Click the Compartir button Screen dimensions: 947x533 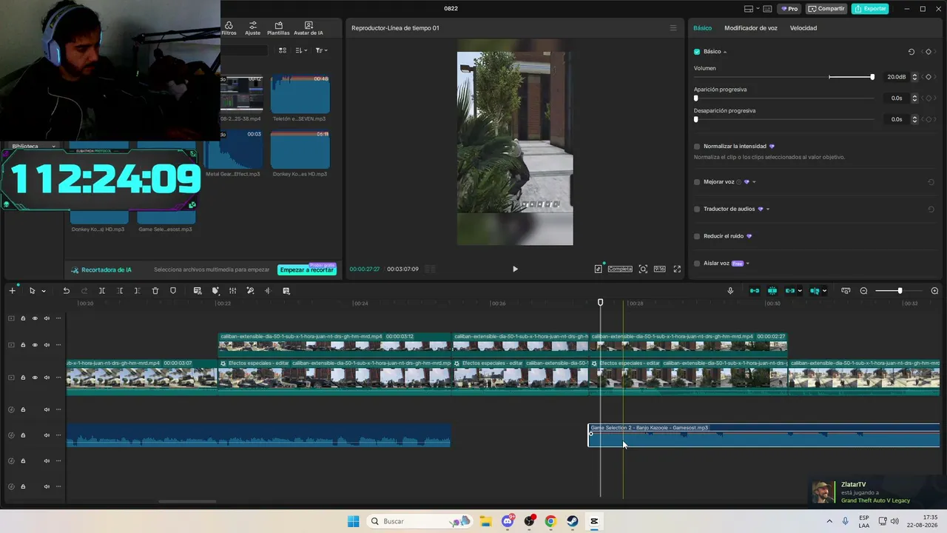pos(826,9)
